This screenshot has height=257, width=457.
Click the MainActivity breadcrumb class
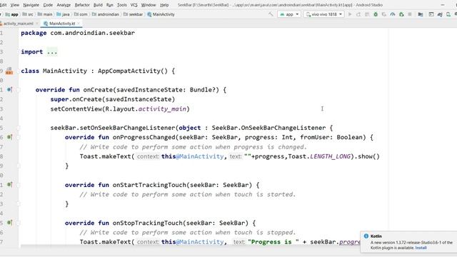click(161, 14)
